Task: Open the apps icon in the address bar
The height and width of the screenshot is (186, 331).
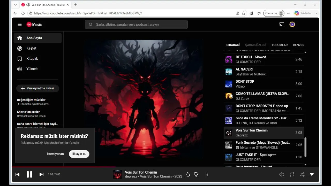Action: (x=237, y=13)
